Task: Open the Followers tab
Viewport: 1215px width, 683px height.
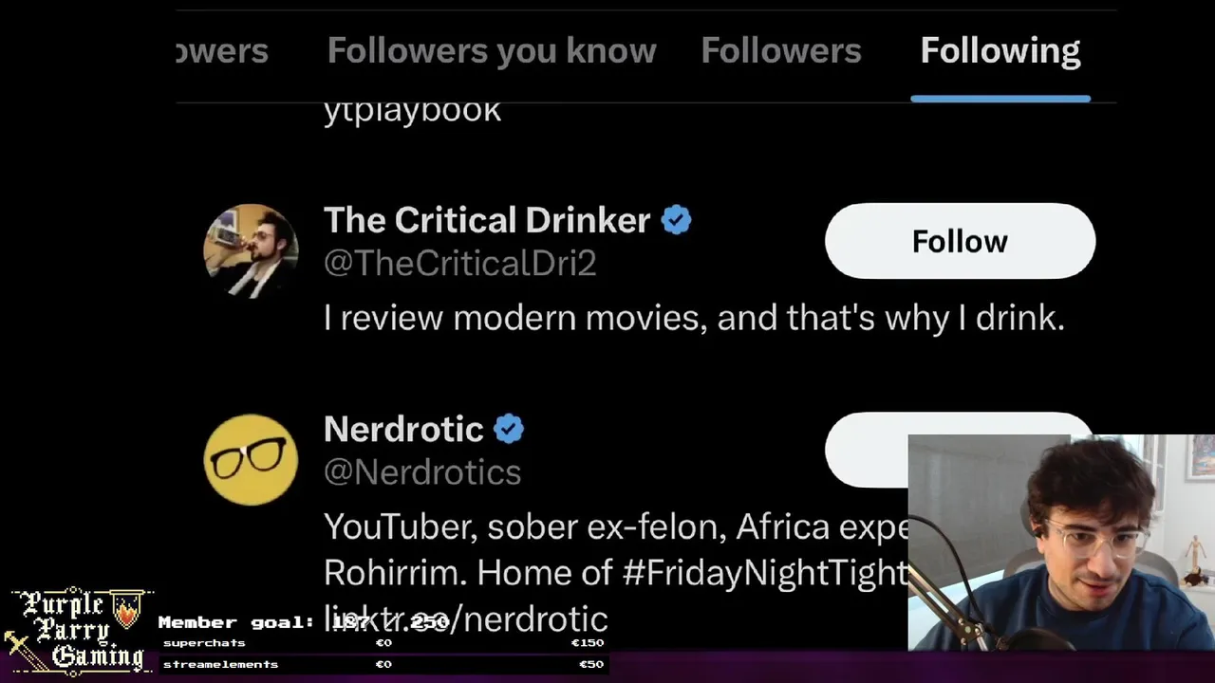Action: tap(780, 51)
